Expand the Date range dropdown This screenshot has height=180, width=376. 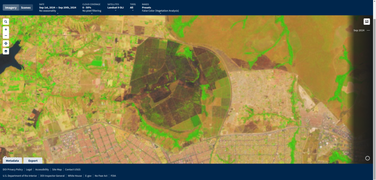(x=57, y=9)
